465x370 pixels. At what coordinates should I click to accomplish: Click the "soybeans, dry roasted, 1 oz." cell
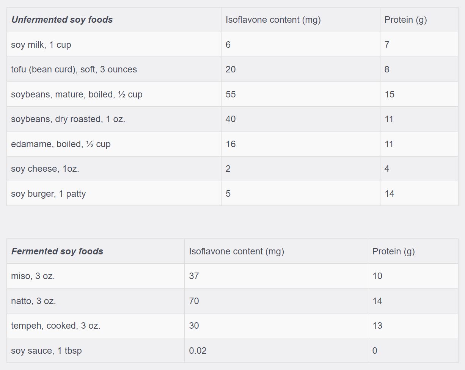(68, 119)
